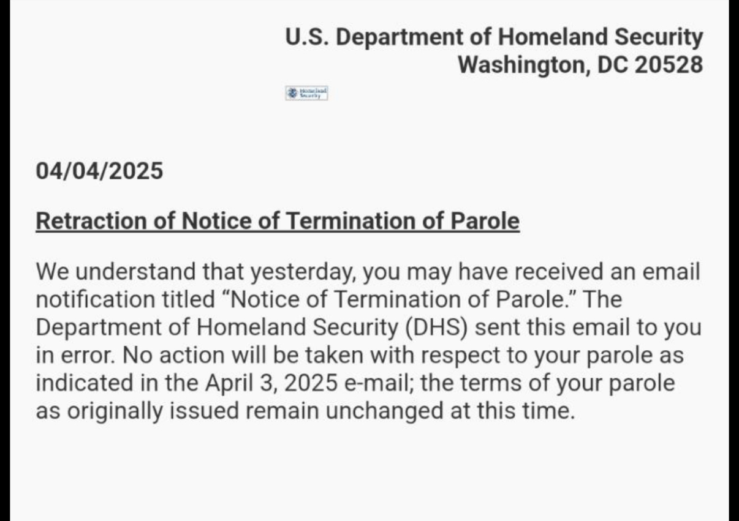Click the date 04/04/2025

coord(100,170)
